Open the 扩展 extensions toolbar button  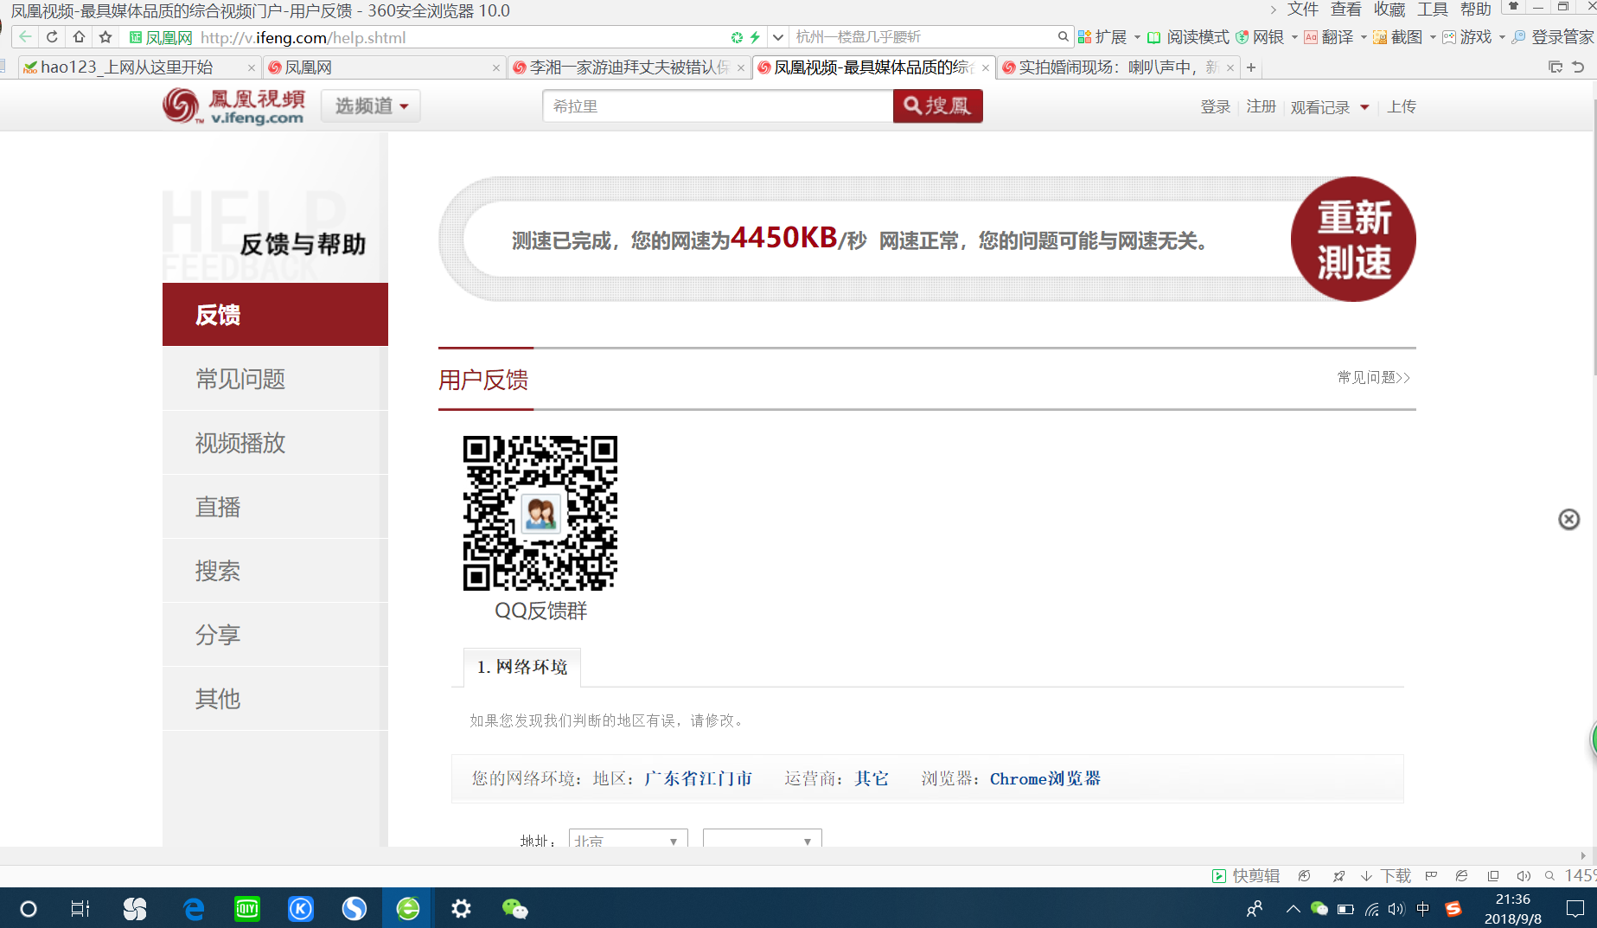point(1102,37)
